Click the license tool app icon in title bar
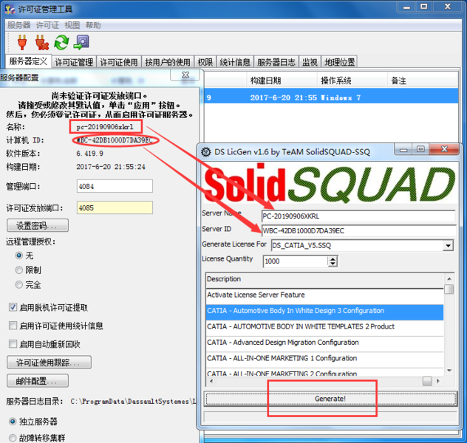This screenshot has width=467, height=443. [10, 9]
